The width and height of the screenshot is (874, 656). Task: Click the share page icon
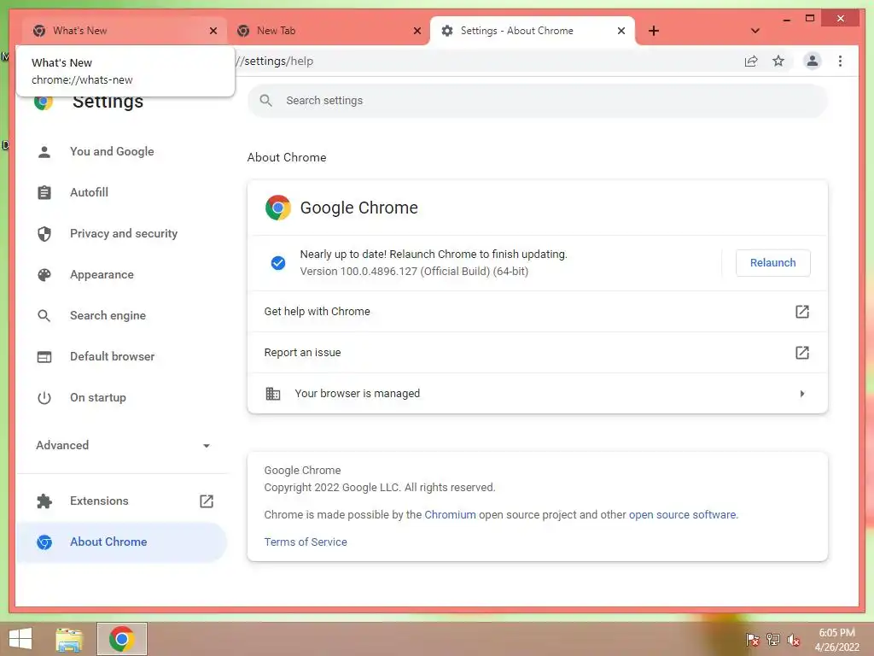(751, 61)
